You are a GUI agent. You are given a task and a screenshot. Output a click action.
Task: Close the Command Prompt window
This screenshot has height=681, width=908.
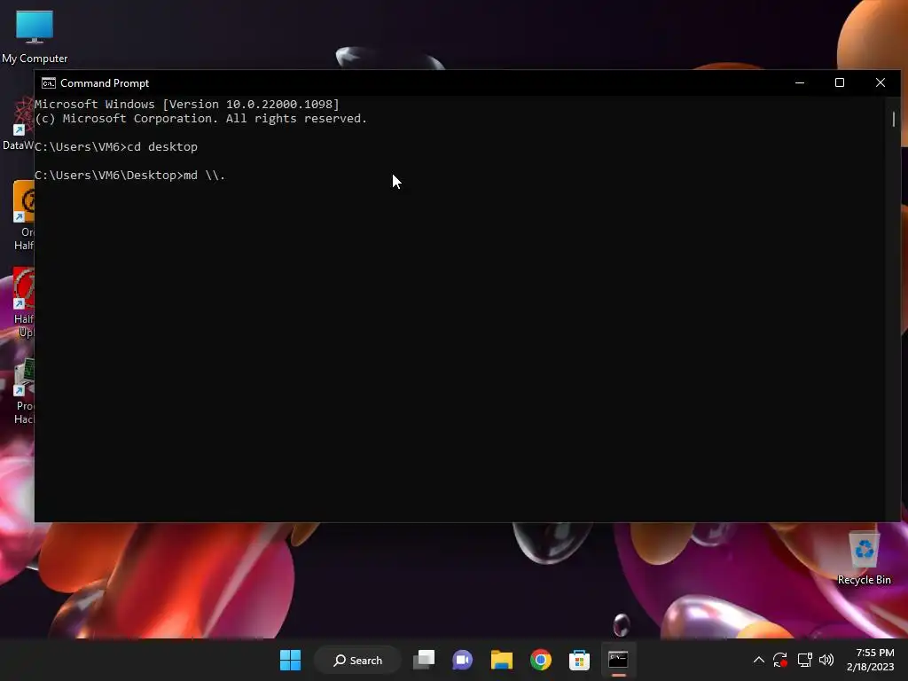tap(881, 82)
